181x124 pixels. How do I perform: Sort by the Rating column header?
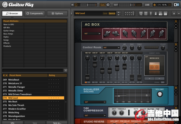[58, 75]
